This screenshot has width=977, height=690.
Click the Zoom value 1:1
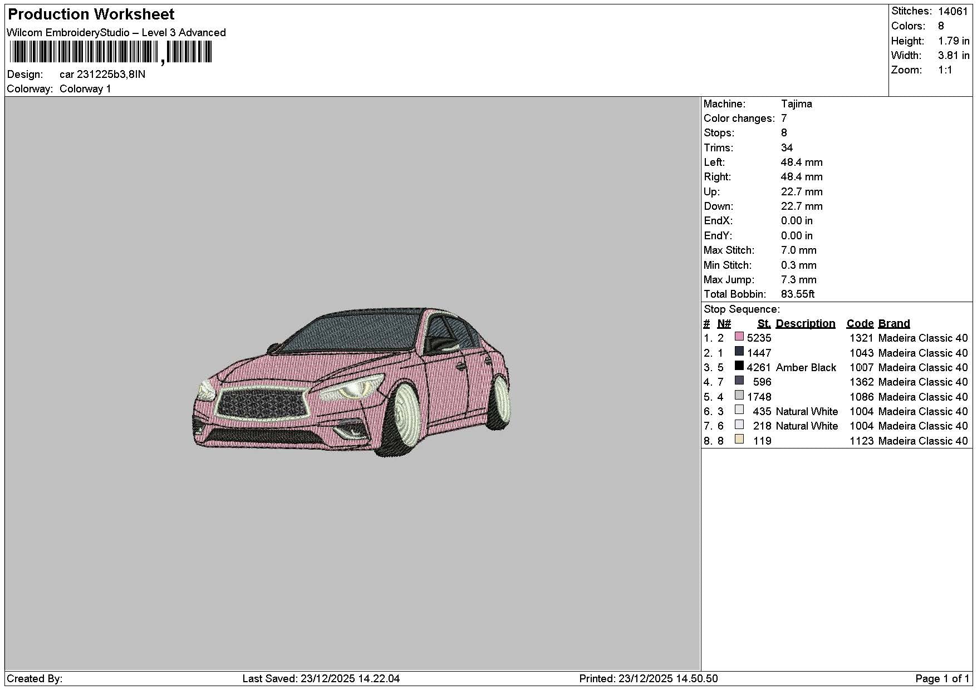tap(945, 70)
